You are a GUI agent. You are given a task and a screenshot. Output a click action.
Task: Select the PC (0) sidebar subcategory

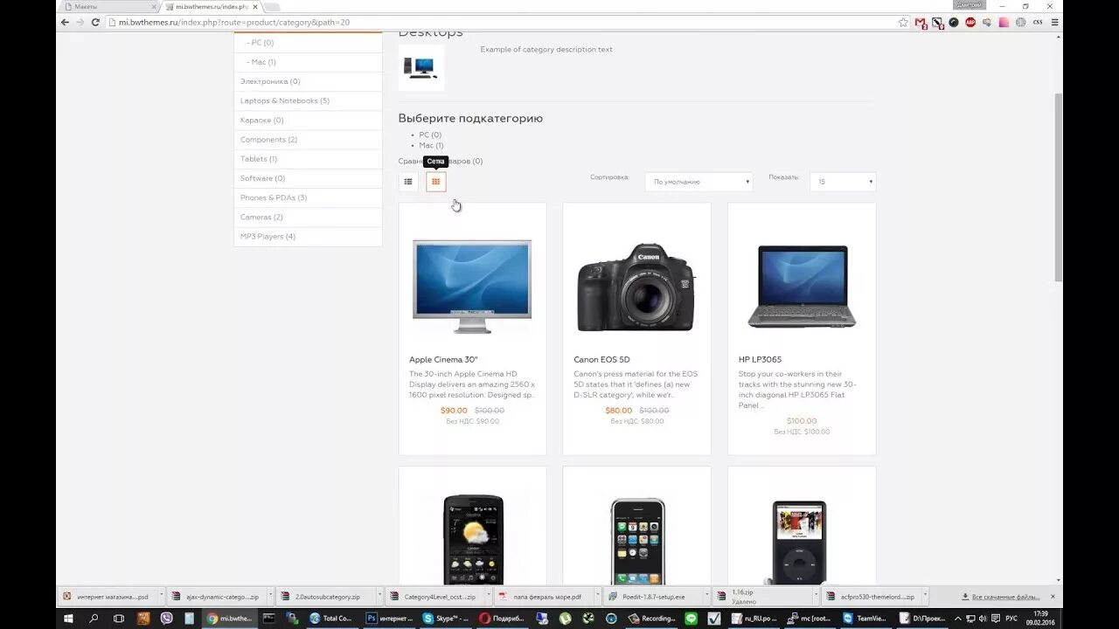(x=308, y=43)
